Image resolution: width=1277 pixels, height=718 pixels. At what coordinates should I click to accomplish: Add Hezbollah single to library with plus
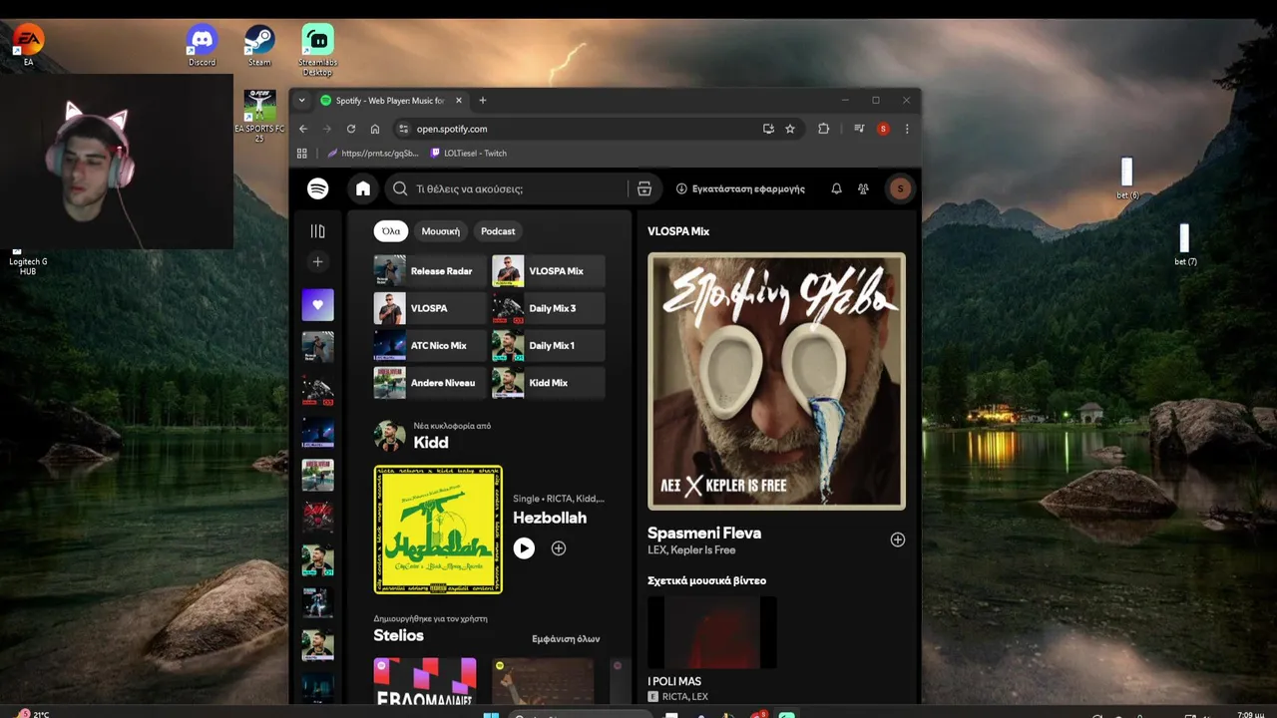click(559, 548)
